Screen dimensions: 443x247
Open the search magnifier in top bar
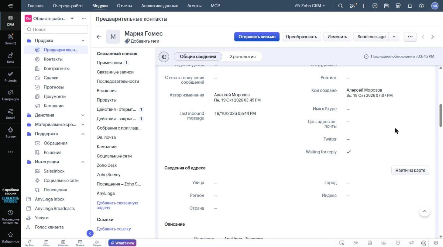[x=341, y=6]
